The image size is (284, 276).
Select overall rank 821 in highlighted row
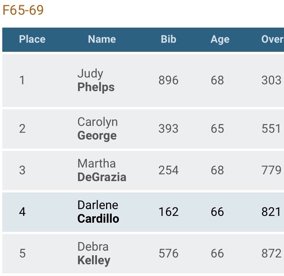click(x=271, y=212)
